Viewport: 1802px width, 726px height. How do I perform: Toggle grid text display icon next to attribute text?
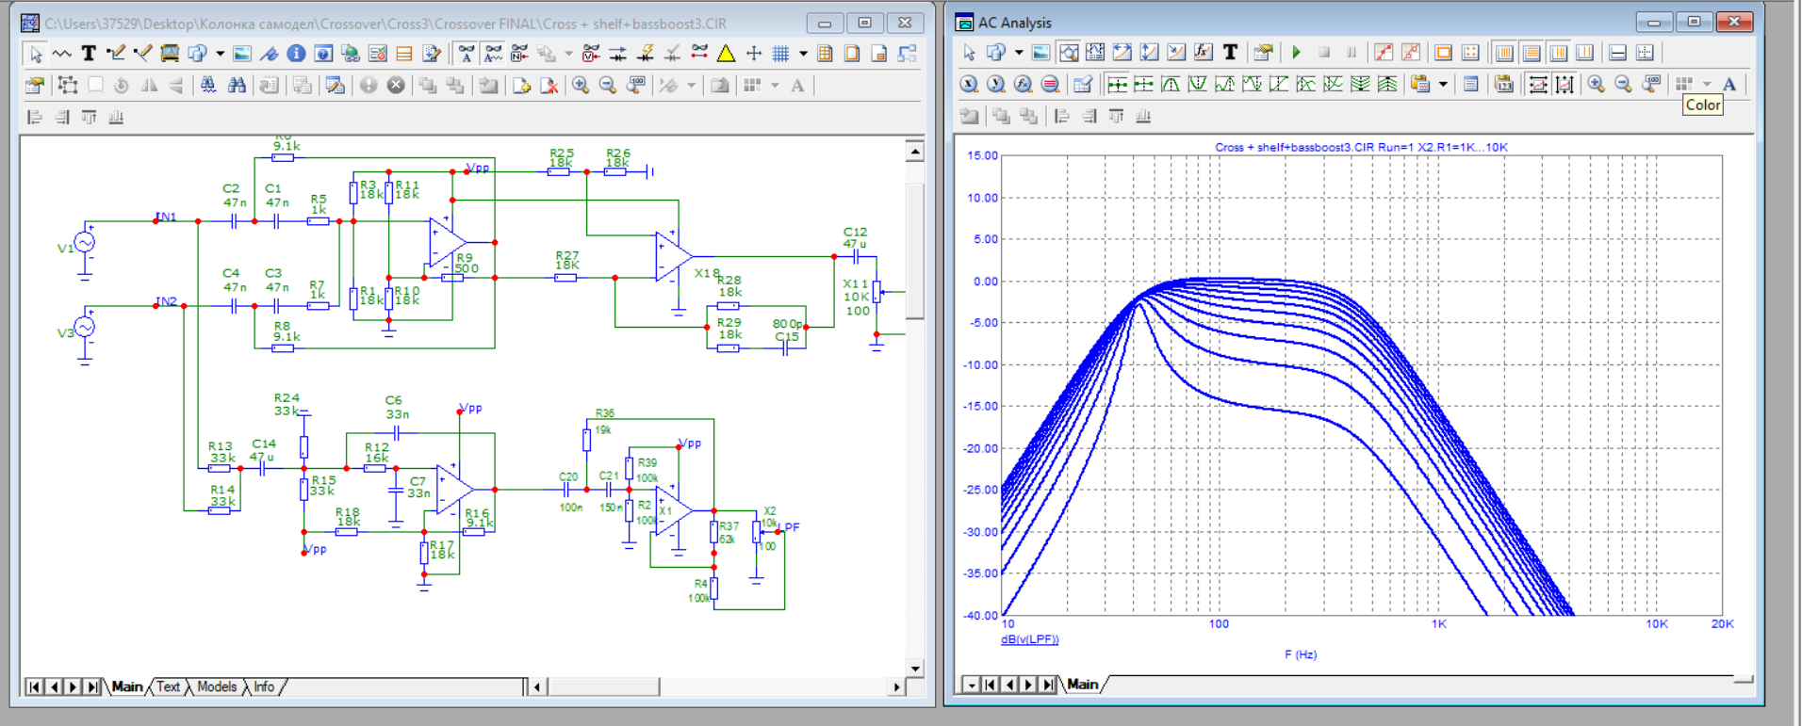pos(493,54)
